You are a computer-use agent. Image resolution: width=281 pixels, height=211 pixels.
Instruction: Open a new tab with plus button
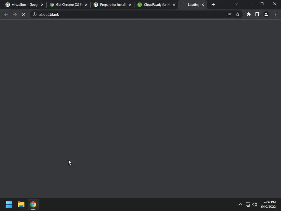213,5
